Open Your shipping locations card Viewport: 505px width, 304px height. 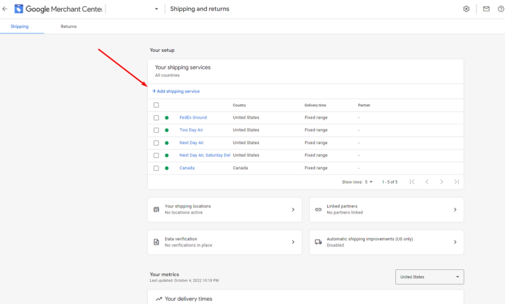tap(225, 210)
